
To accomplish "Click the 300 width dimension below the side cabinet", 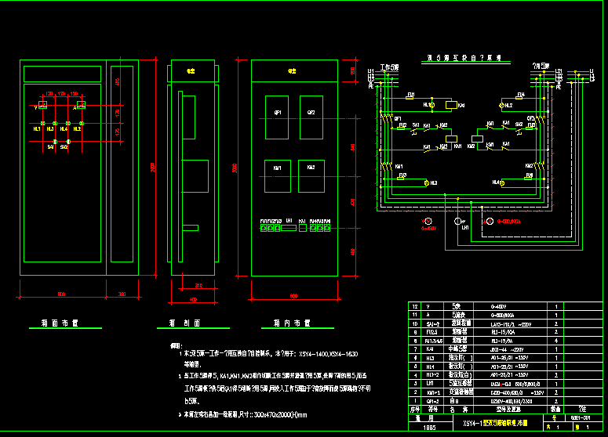I will pyautogui.click(x=122, y=294).
